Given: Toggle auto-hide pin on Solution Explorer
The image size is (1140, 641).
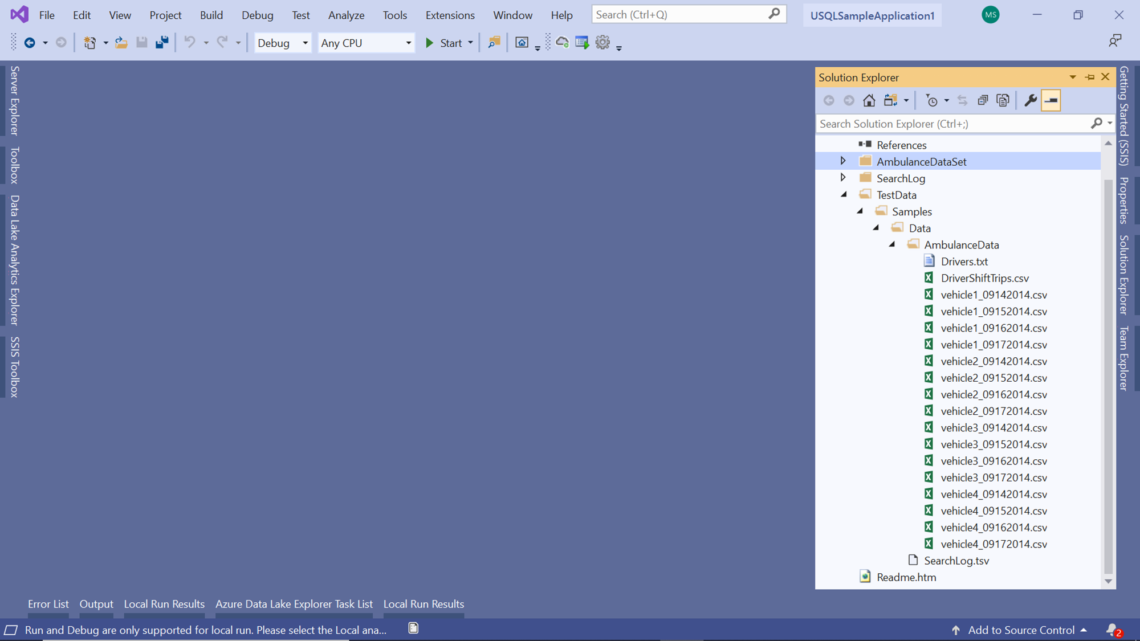Looking at the screenshot, I should [1089, 77].
